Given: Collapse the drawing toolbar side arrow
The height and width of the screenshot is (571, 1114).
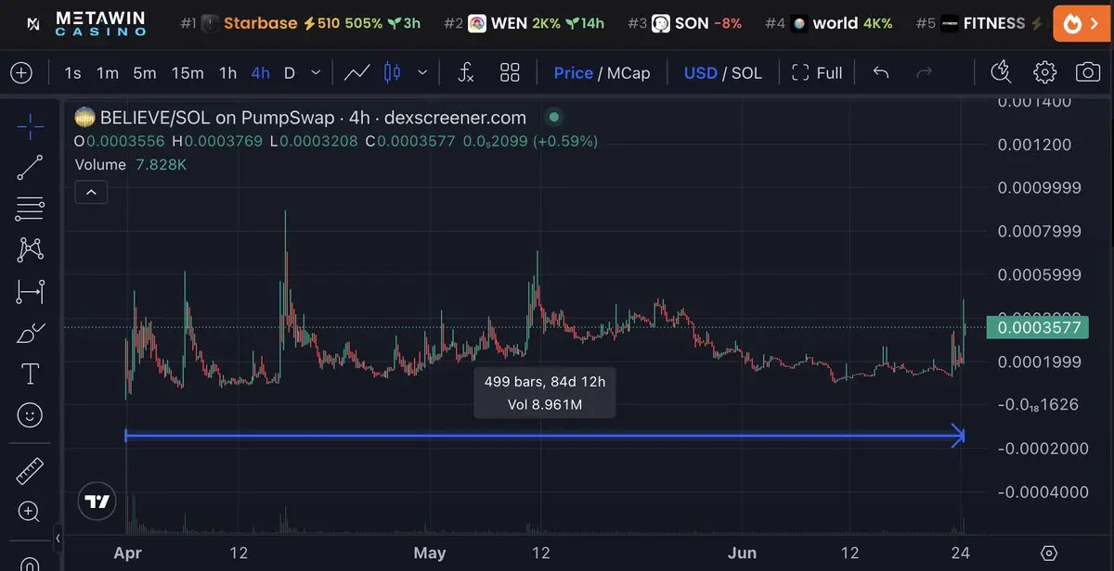Looking at the screenshot, I should pyautogui.click(x=58, y=538).
